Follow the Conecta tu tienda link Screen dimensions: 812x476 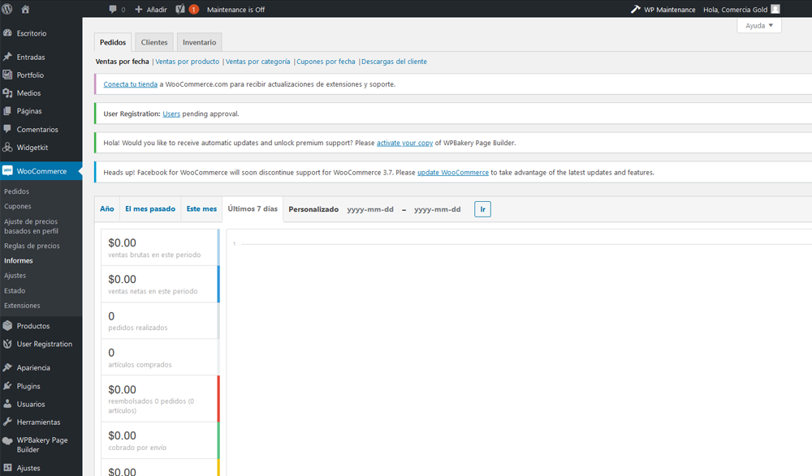131,84
